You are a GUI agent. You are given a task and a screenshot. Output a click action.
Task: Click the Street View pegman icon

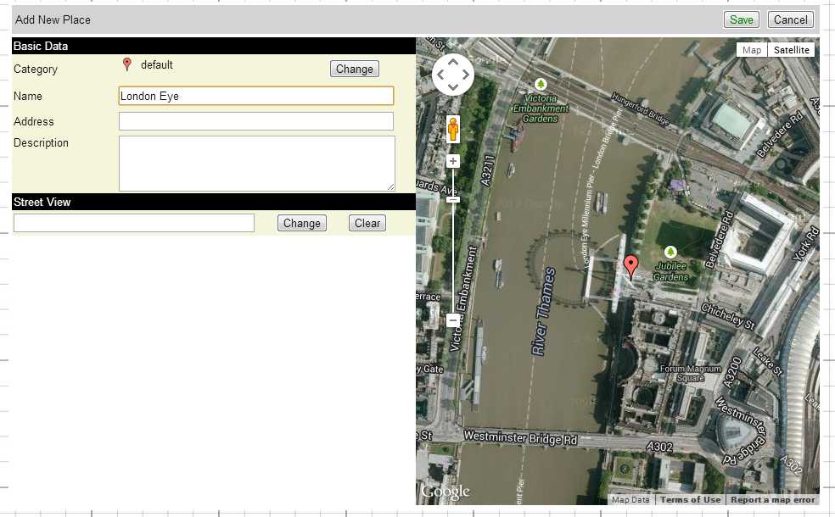click(452, 129)
